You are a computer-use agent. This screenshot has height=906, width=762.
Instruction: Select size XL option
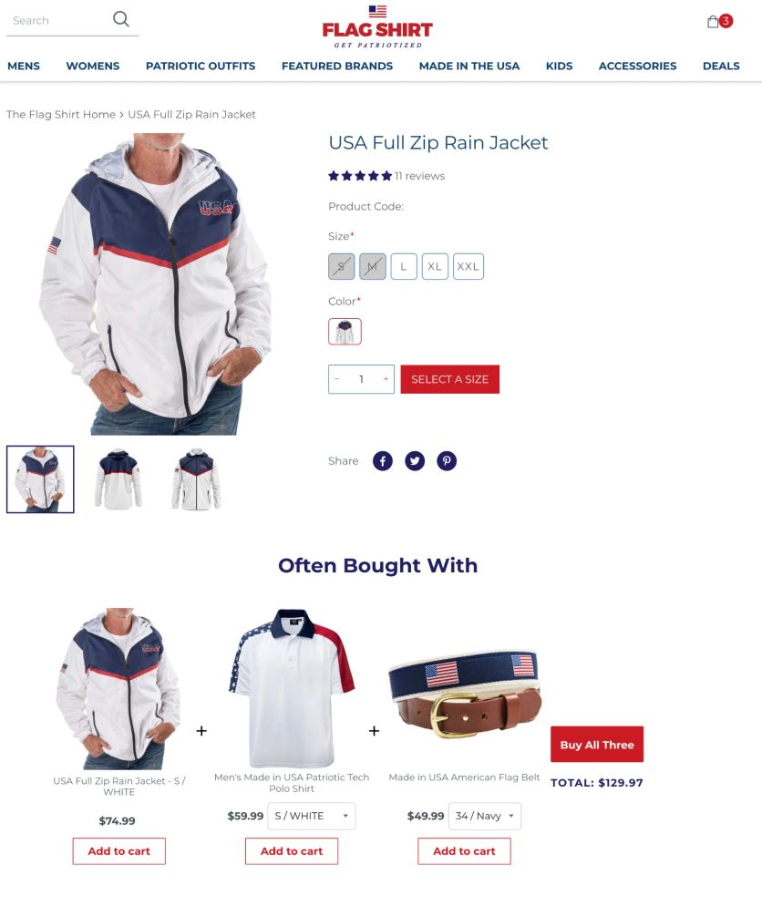(435, 266)
